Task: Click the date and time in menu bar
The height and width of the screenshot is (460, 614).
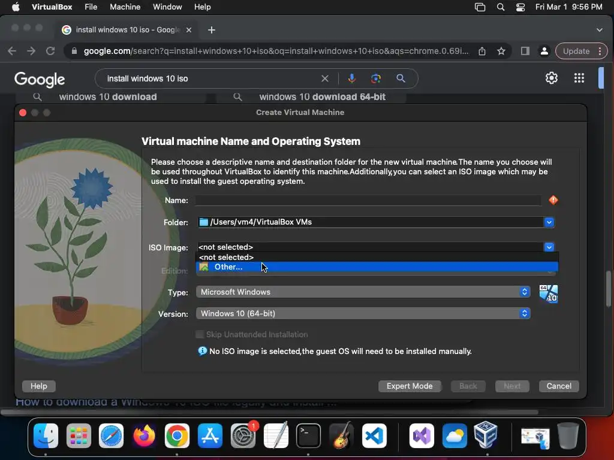Action: coord(568,7)
